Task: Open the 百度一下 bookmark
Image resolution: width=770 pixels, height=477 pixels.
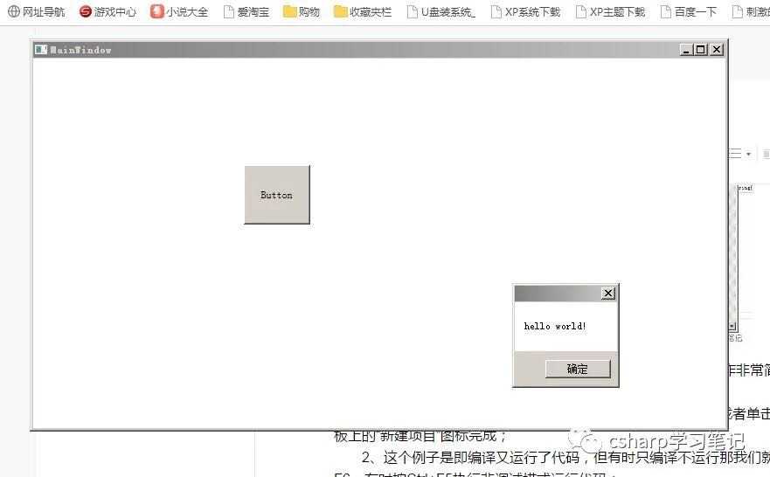Action: click(x=689, y=11)
